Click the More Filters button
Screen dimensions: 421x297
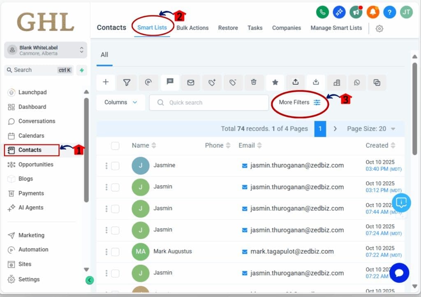tap(299, 102)
